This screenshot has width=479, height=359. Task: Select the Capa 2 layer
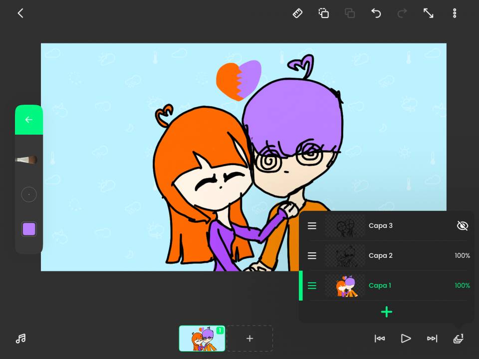(x=380, y=256)
